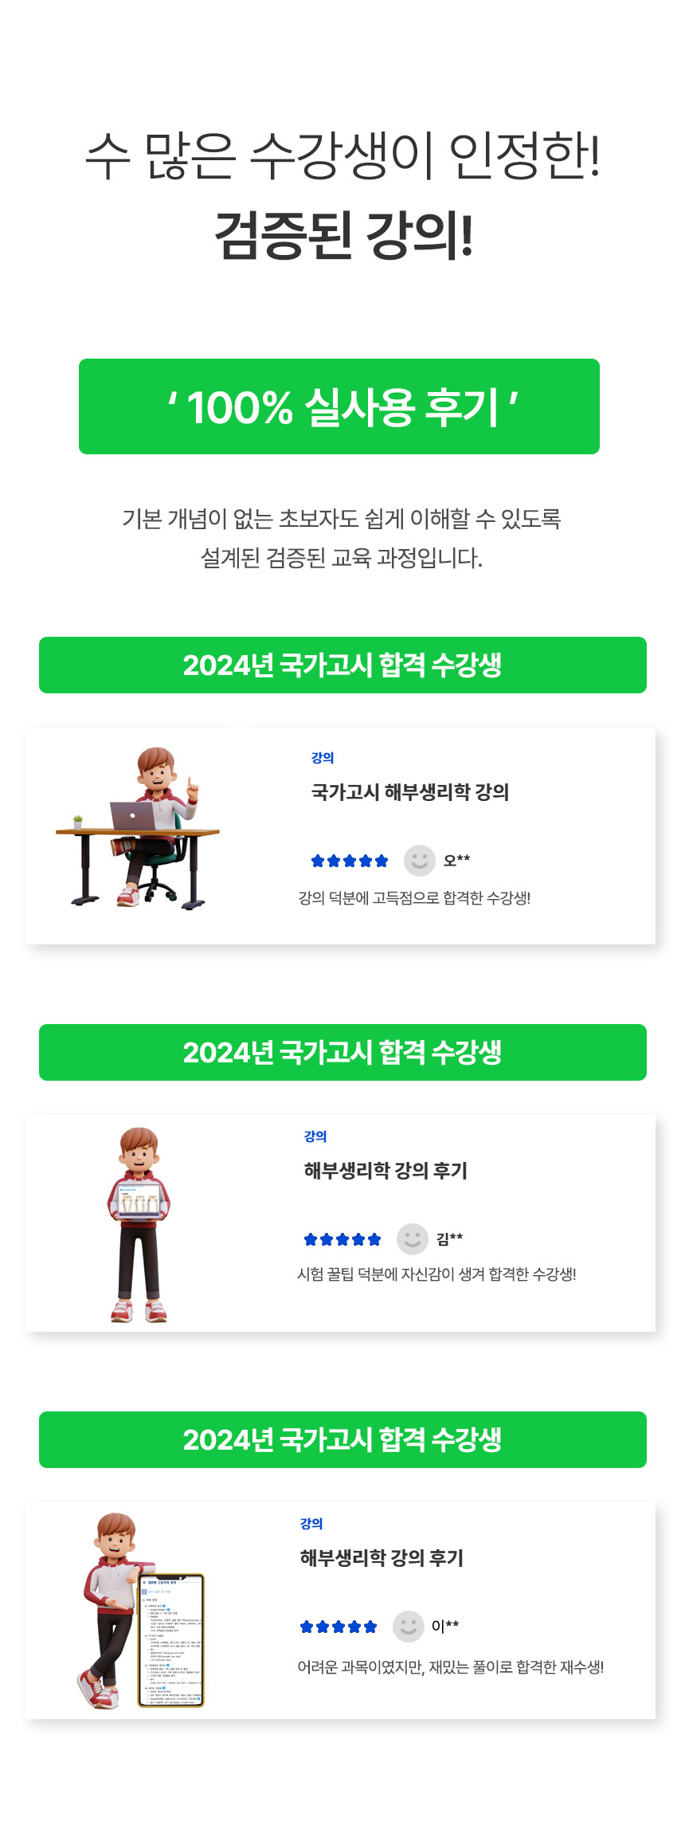Click the '100% 실사용 후기' green banner
685x1837 pixels.
pyautogui.click(x=339, y=406)
